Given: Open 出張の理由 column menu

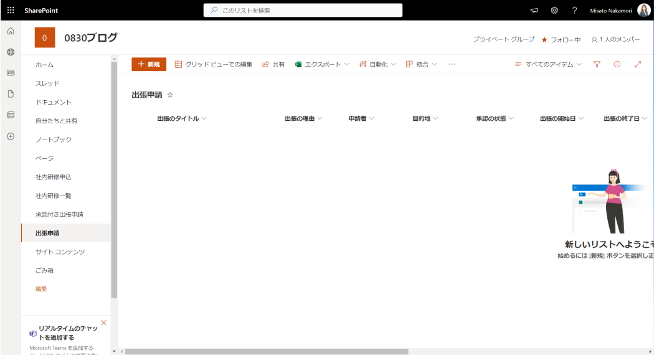Looking at the screenshot, I should (304, 118).
